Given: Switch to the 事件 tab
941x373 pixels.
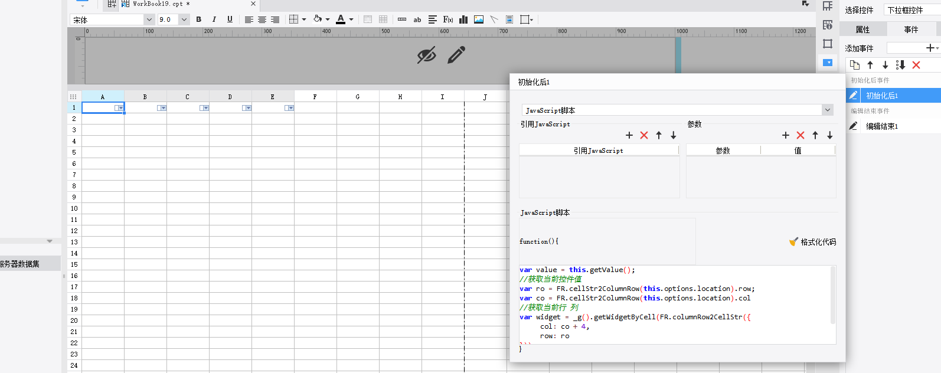Looking at the screenshot, I should click(911, 30).
